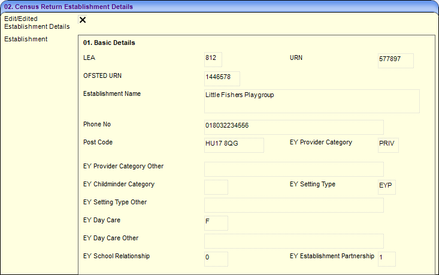Image resolution: width=439 pixels, height=275 pixels.
Task: Select the EY Provider Category field
Action: (388, 144)
